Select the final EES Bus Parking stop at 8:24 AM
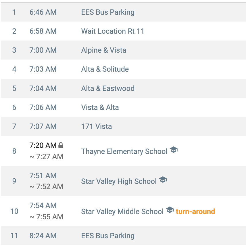Screen dimensions: 246x248 123,236
